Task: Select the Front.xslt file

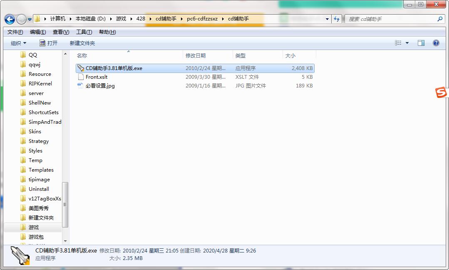Action: tap(195, 77)
